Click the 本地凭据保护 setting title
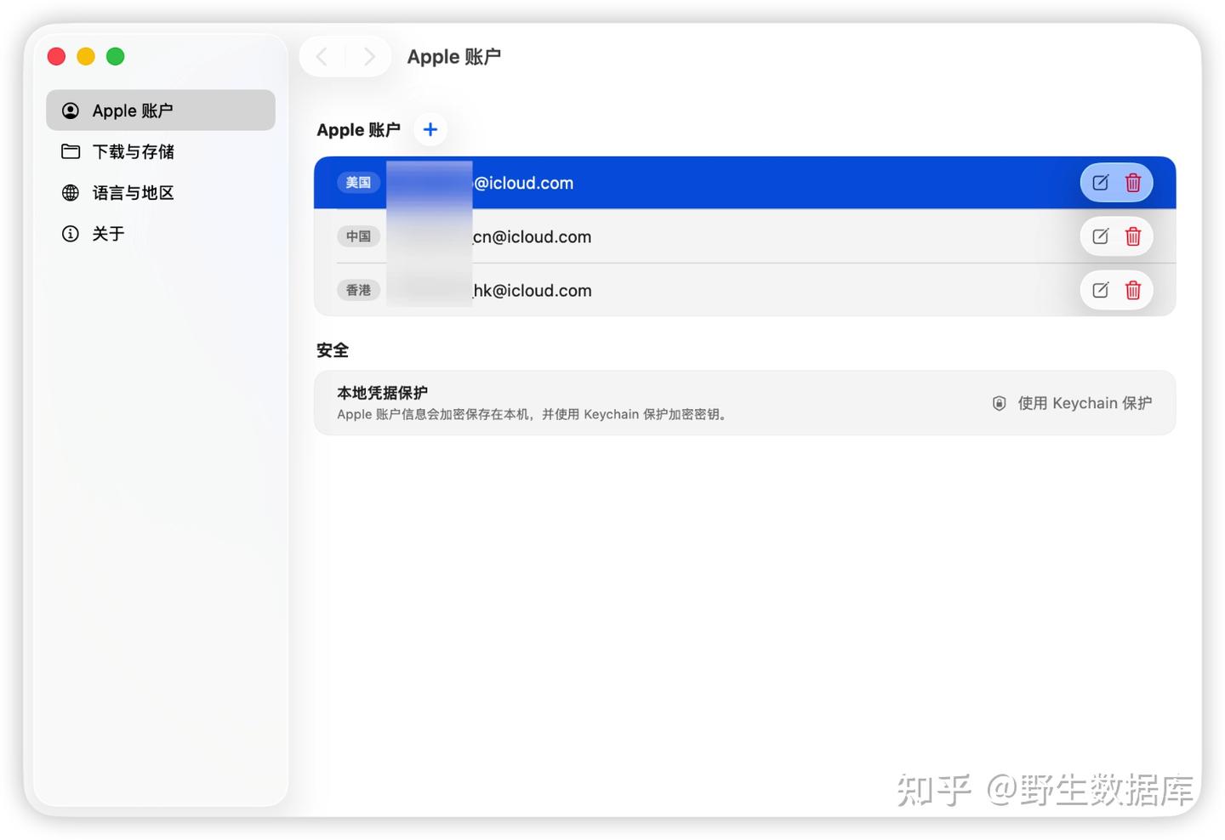 [x=382, y=393]
